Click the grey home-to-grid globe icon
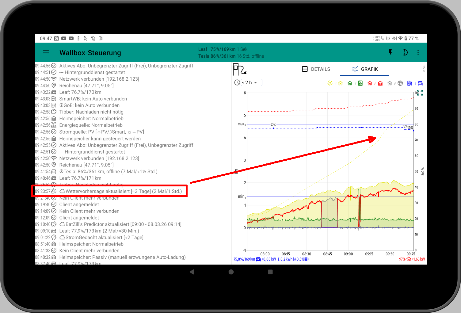Screen dimensions: 461x313 pos(395,83)
